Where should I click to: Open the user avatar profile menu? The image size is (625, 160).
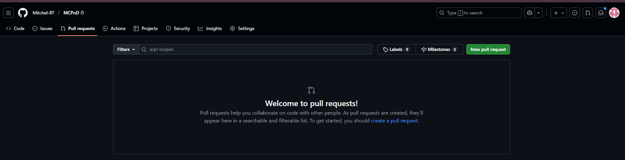pos(614,13)
